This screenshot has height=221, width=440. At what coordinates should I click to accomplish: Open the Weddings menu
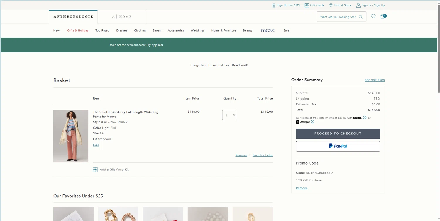pos(197,30)
